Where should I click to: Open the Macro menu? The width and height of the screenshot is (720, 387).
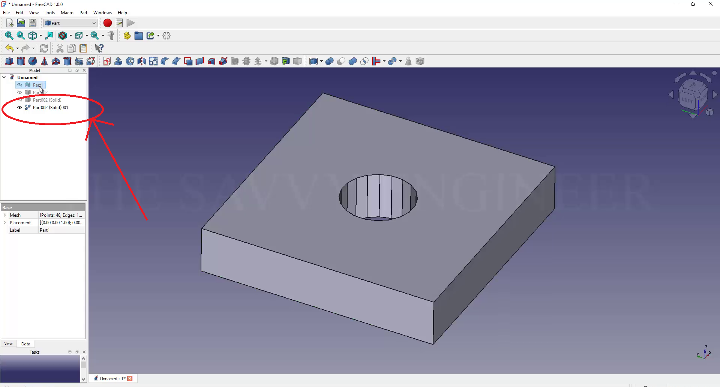pos(67,13)
